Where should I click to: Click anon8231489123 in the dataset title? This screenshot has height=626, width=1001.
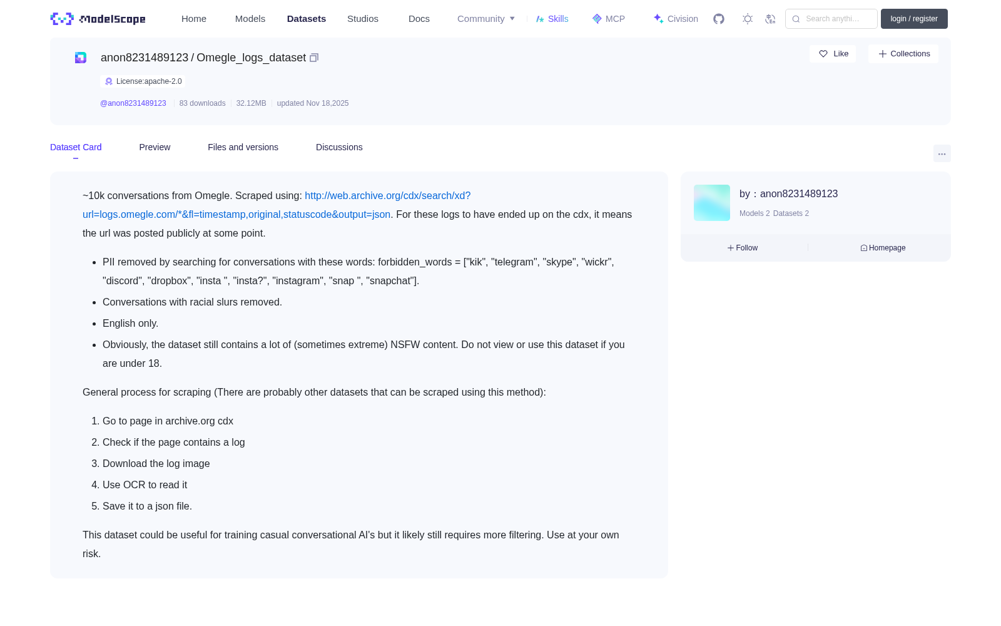[145, 58]
